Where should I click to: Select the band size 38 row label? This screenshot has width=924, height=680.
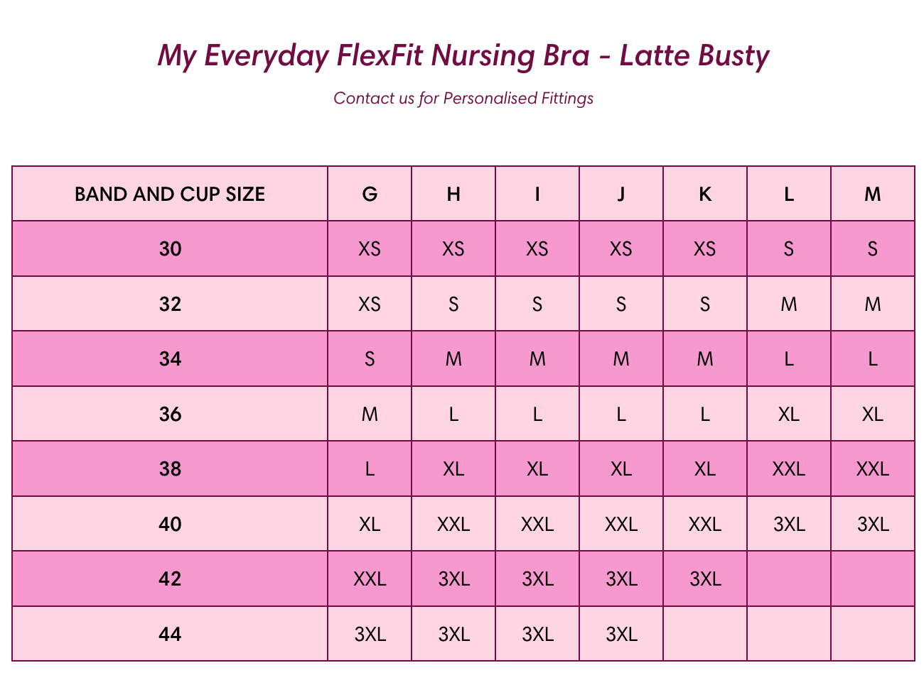pyautogui.click(x=170, y=469)
